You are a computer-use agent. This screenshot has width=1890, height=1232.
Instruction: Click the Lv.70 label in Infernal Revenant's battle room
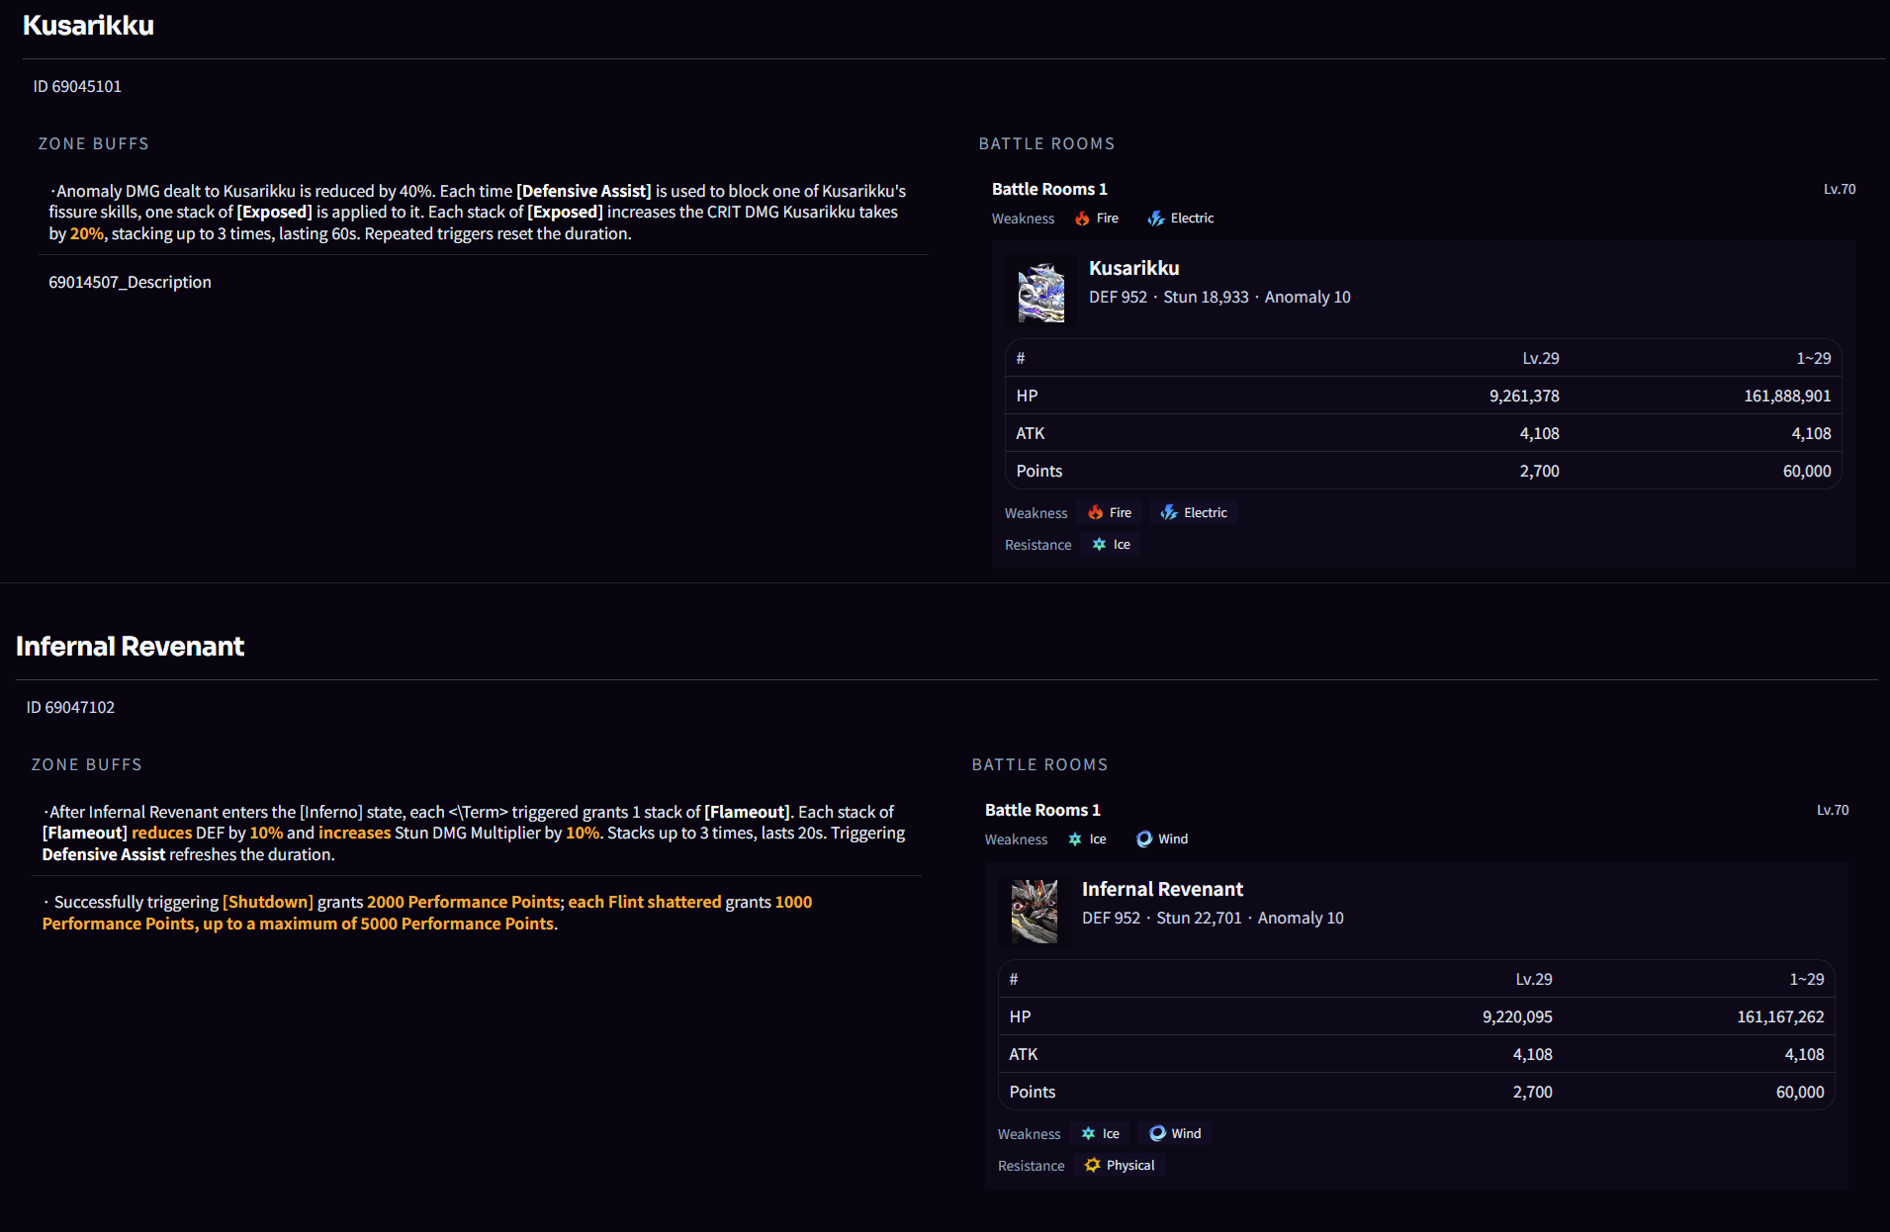coord(1833,811)
